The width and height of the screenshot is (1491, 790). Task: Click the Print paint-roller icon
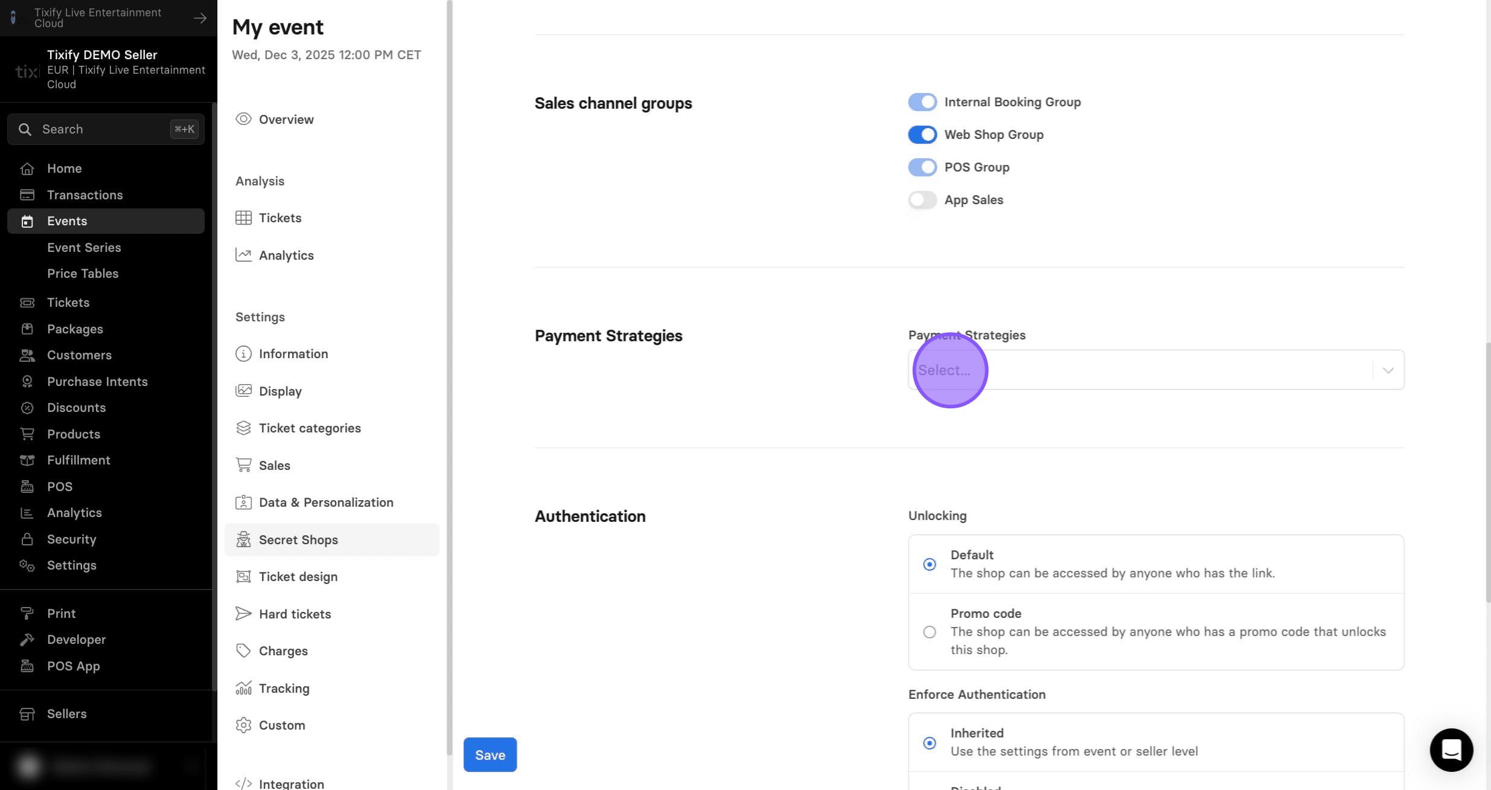[27, 614]
